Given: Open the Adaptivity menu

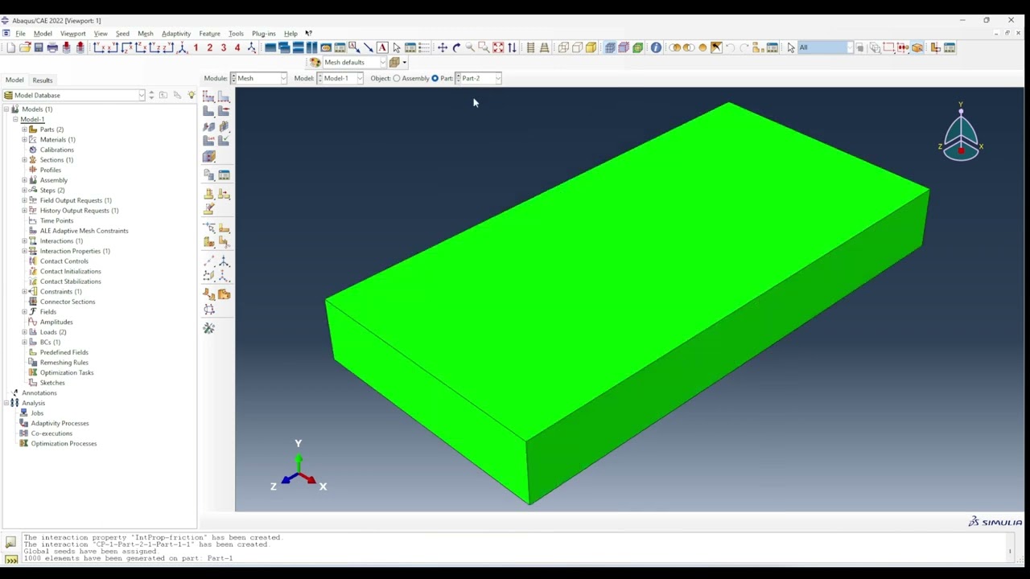Looking at the screenshot, I should click(x=175, y=34).
